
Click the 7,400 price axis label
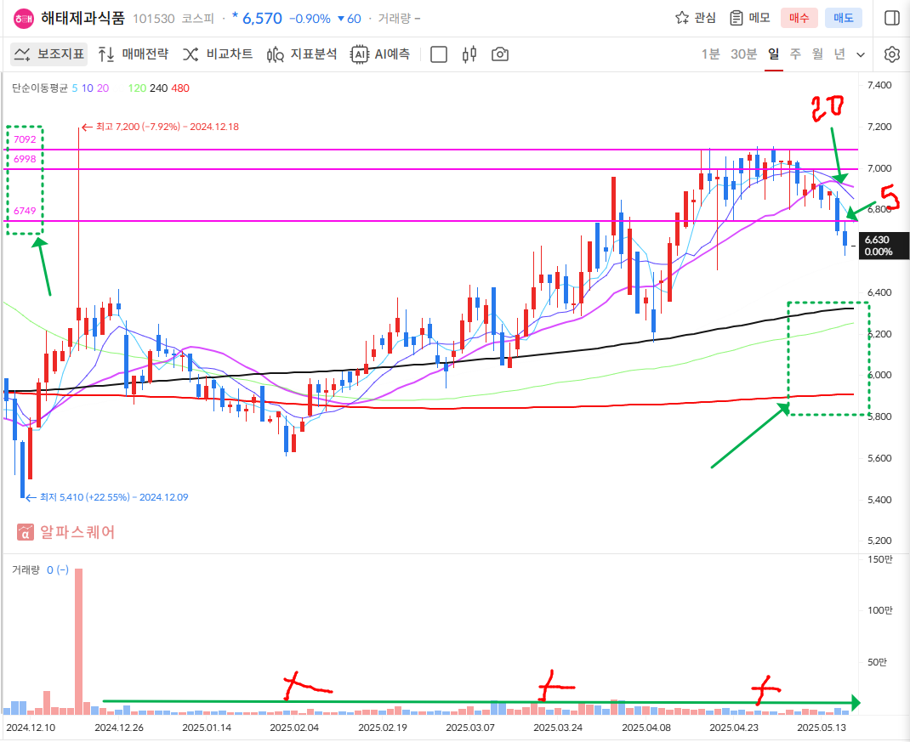point(879,85)
